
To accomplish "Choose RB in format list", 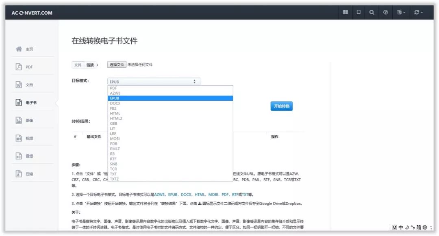I will click(170, 154).
